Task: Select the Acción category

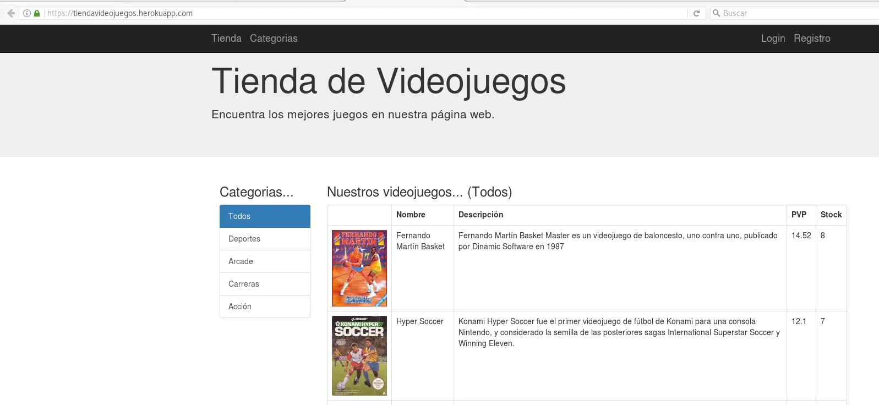Action: click(x=265, y=307)
